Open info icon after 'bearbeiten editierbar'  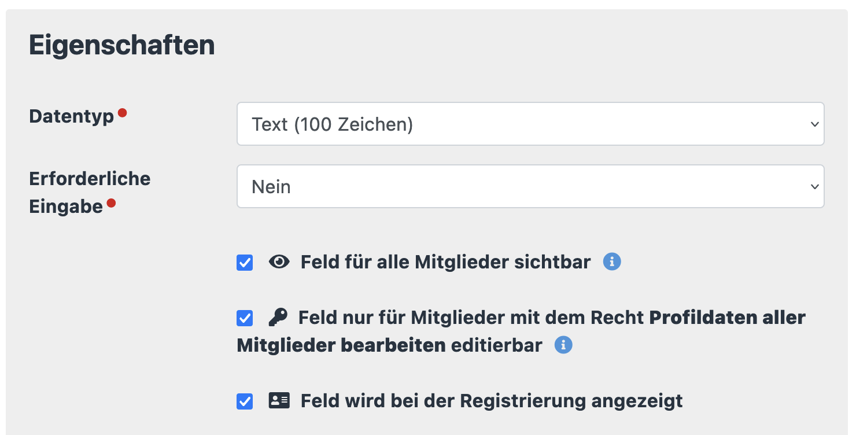(563, 345)
